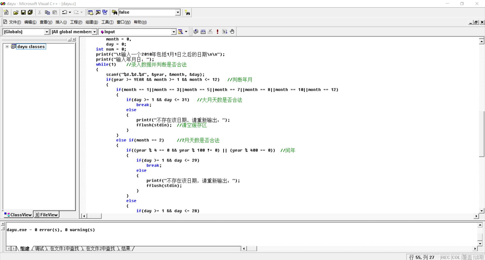Screen dimensions: 485x260
Task: Open the WizardBar actions dropdown arrow
Action: pos(186,32)
